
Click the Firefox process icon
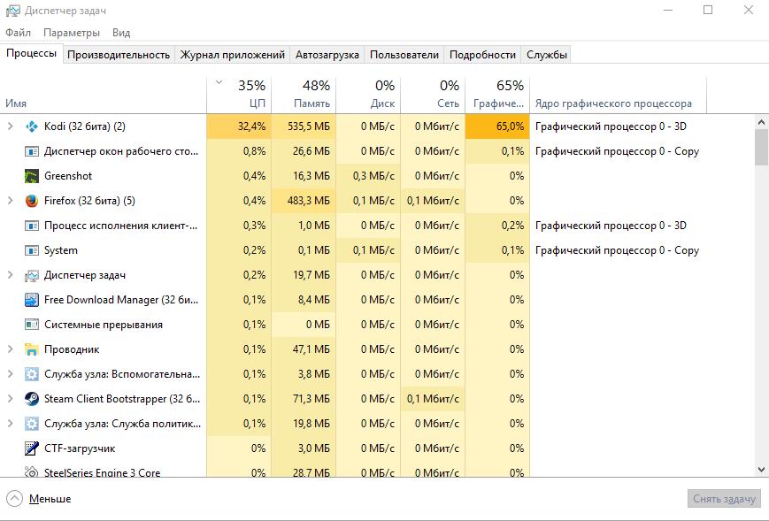[32, 201]
